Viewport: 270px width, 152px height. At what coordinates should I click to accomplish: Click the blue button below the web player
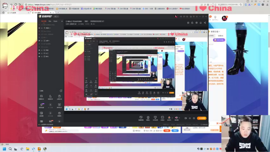(x=175, y=131)
